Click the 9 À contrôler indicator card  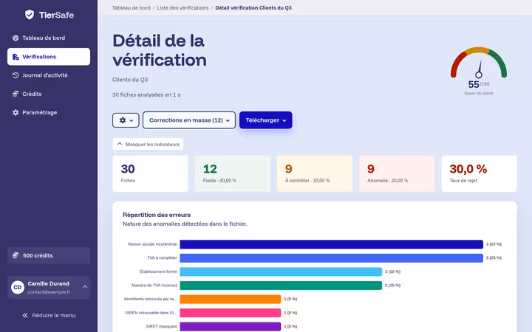[315, 174]
